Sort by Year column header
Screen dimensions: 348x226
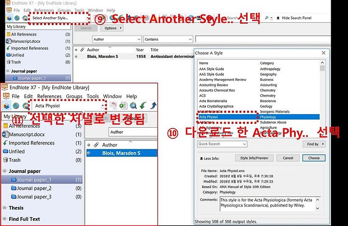point(140,50)
